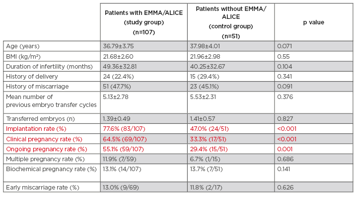Click the Duration of infertility row label

pos(49,66)
